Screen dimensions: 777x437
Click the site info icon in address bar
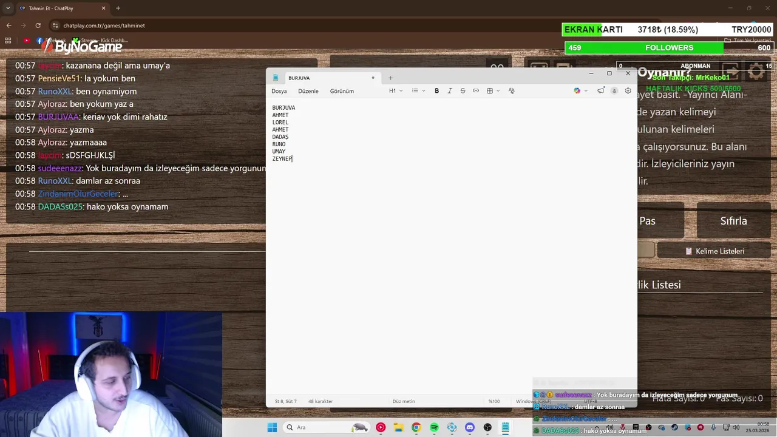click(x=55, y=25)
